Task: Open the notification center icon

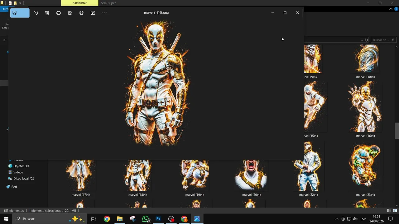Action: point(390,219)
